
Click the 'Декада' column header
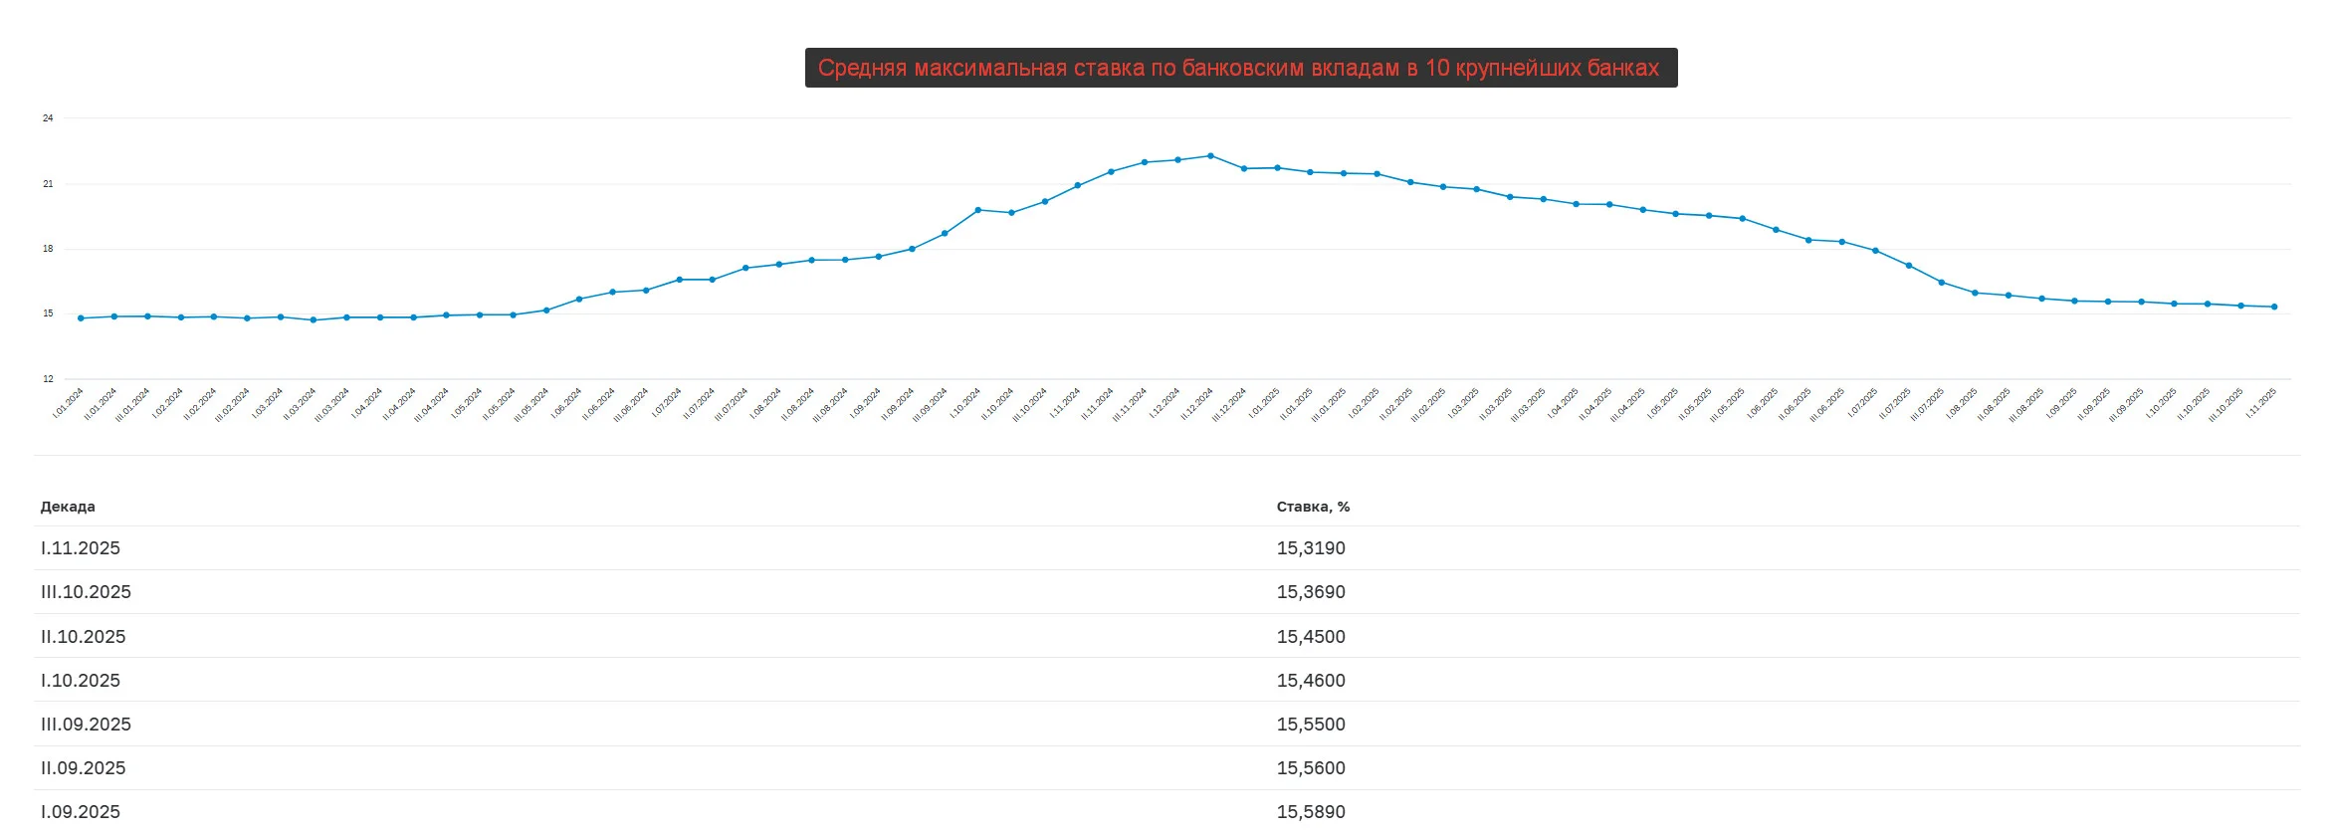point(68,507)
